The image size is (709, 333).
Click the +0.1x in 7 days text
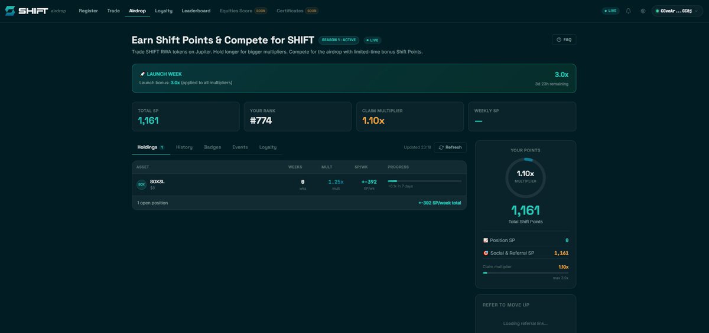click(401, 186)
